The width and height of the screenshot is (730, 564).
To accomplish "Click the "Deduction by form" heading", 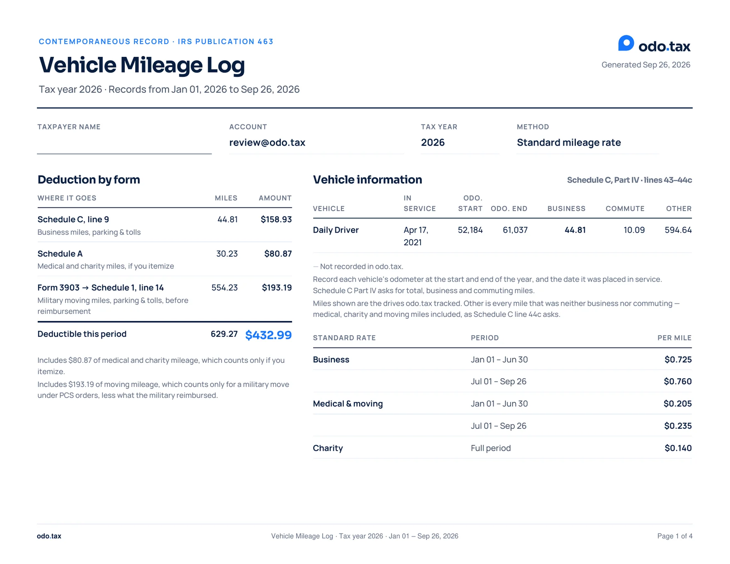I will point(89,180).
